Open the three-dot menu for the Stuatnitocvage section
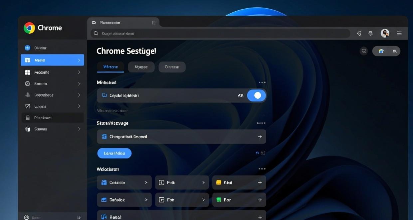This screenshot has width=413, height=220. pyautogui.click(x=261, y=123)
